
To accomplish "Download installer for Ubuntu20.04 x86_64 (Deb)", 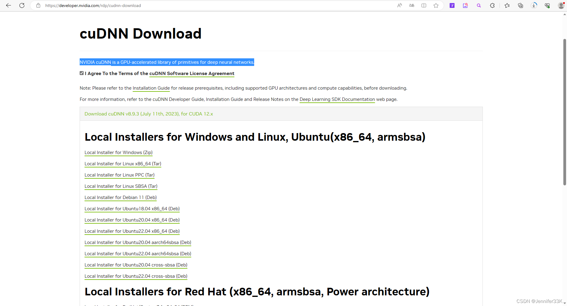I will coord(132,220).
